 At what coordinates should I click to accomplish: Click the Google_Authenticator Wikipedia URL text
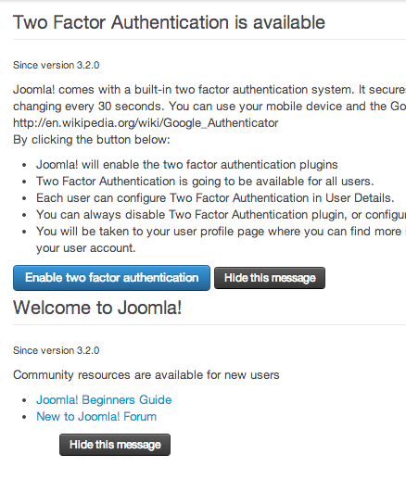coord(146,123)
